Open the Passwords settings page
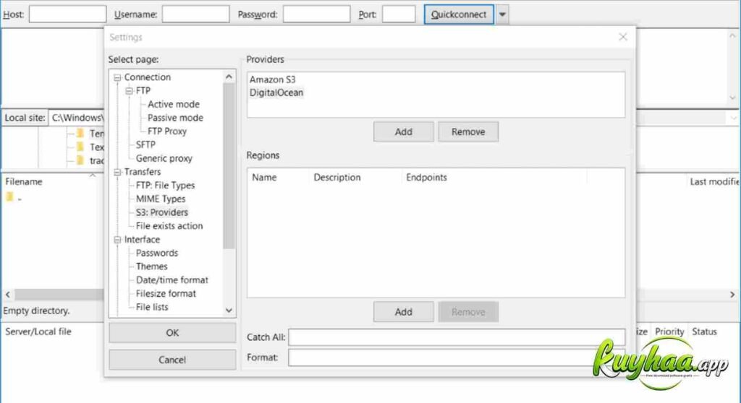Image resolution: width=741 pixels, height=403 pixels. coord(157,253)
